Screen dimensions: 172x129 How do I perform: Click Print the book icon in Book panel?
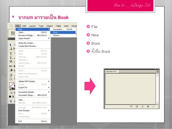tap(142, 106)
